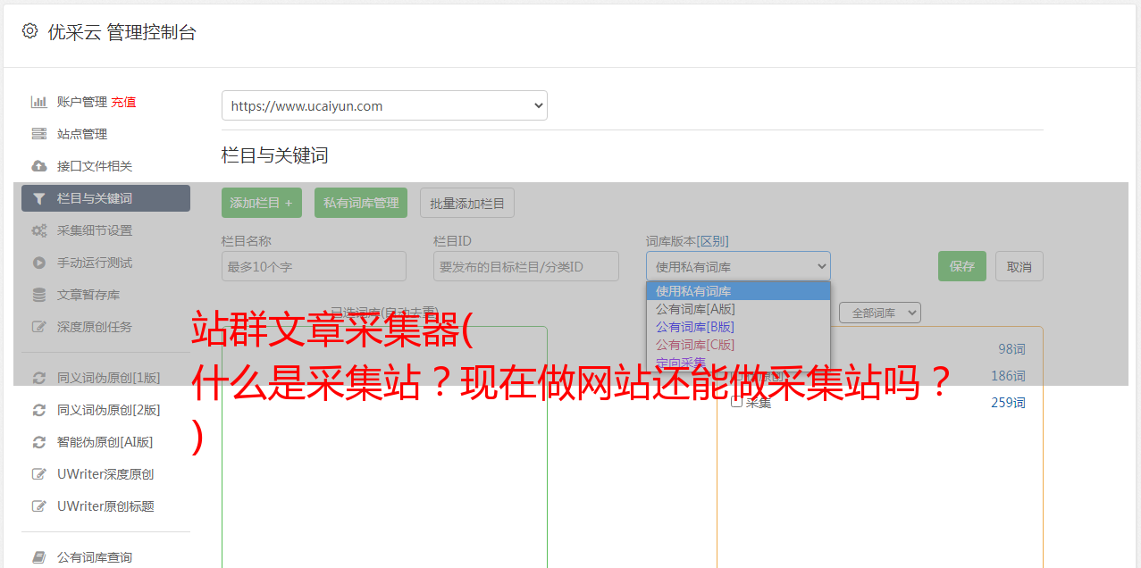Open UWriter原创标题 in the sidebar

[x=105, y=506]
